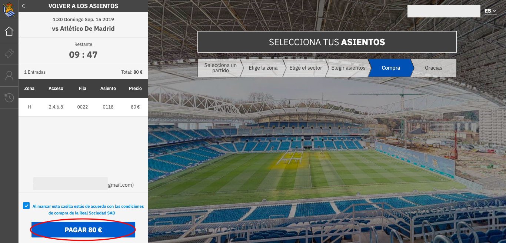The height and width of the screenshot is (243, 506).
Task: Click the Precio column header
Action: [x=135, y=89]
